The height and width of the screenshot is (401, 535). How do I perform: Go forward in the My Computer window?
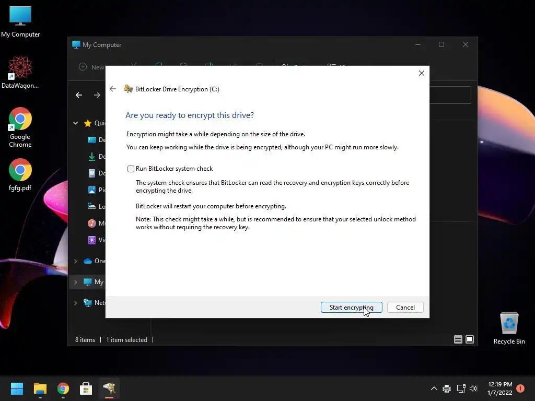coord(97,95)
